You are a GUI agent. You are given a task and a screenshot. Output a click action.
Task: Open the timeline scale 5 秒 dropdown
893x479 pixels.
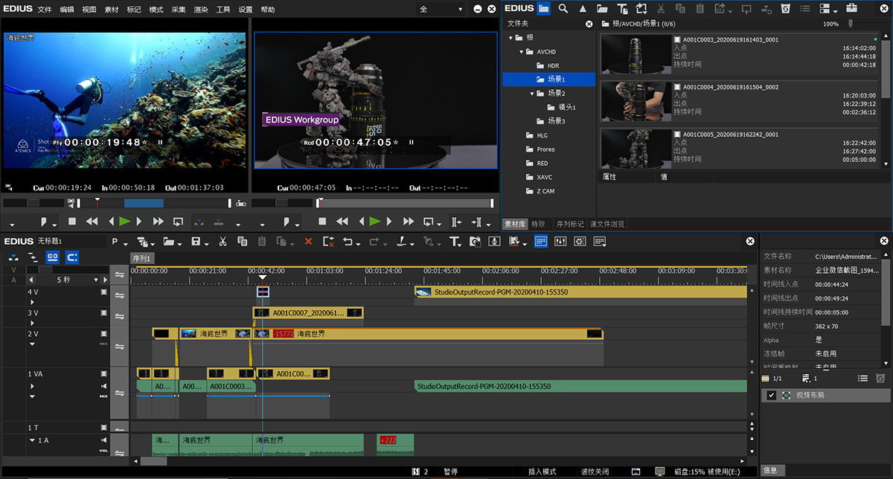[x=96, y=280]
